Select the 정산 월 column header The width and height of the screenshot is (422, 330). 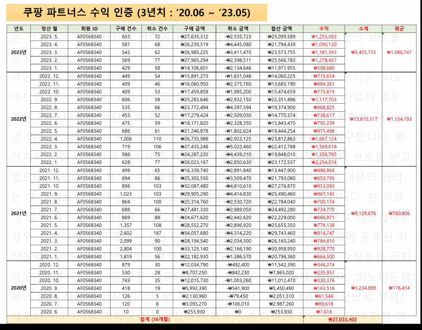click(49, 29)
